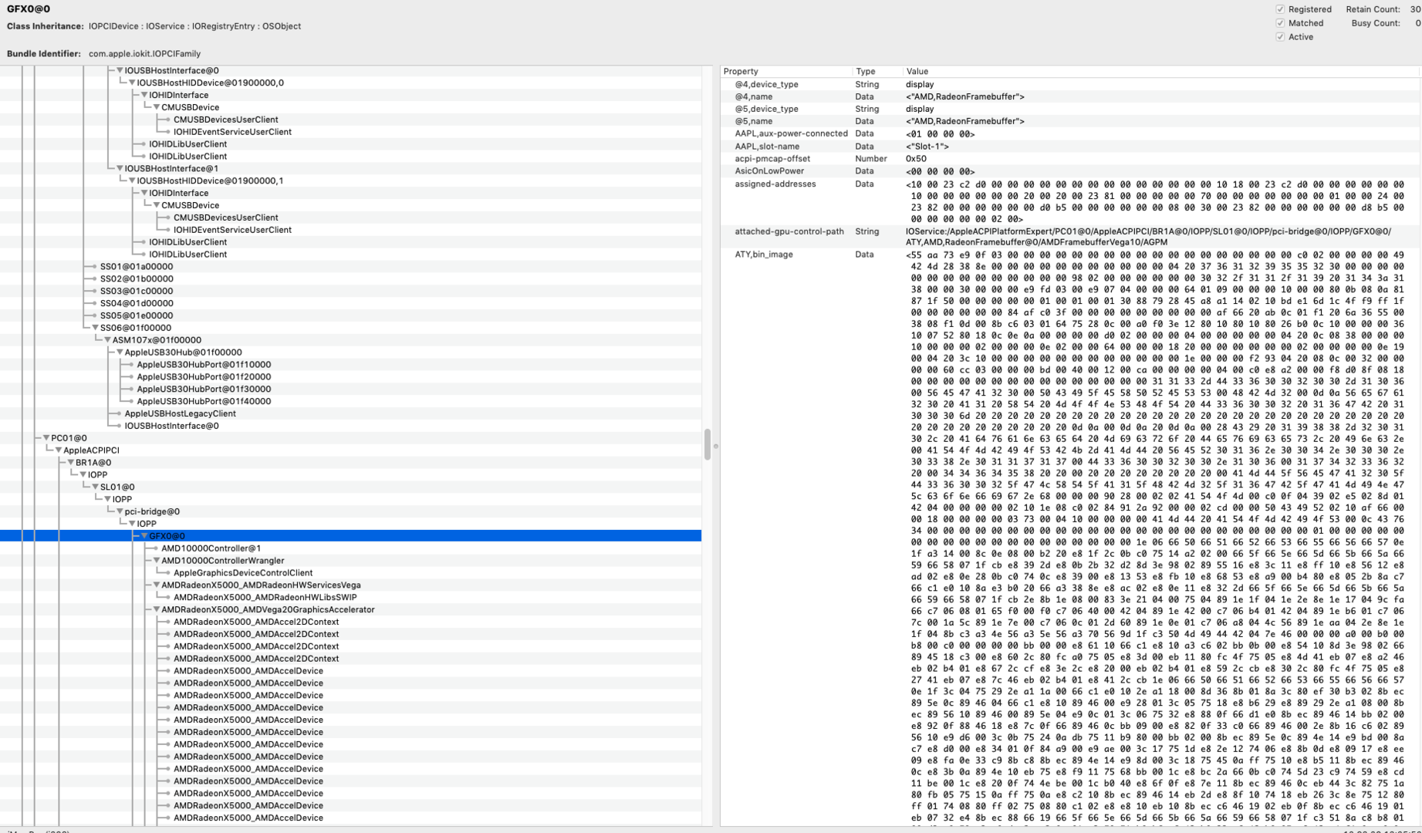1422x833 pixels.
Task: Select the ATY,bin_image property row
Action: [x=1070, y=538]
